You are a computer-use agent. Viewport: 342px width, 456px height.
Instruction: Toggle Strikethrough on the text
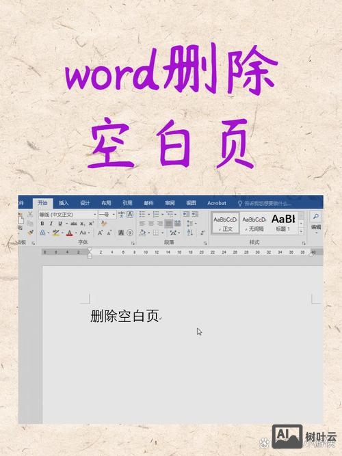click(x=74, y=224)
